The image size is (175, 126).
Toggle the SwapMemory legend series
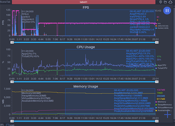164,105
